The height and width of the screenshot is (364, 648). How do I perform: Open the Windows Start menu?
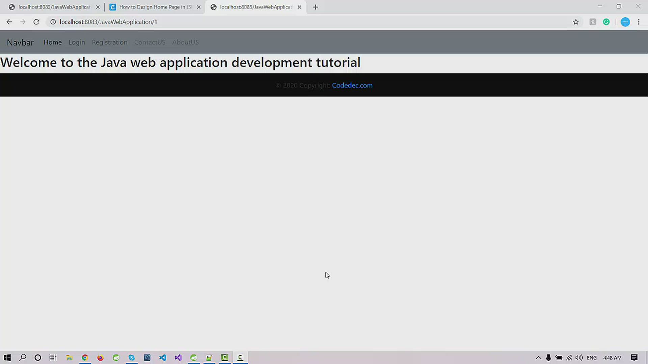(x=7, y=358)
